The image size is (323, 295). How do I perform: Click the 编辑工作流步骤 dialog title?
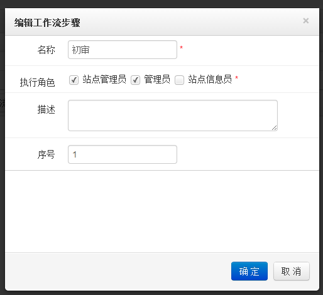click(47, 23)
